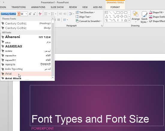The width and height of the screenshot is (165, 131).
Task: Switch to the Review tab
Action: [x=73, y=7]
